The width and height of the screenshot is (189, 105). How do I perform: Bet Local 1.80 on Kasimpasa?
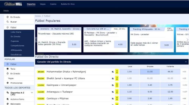coord(129,85)
